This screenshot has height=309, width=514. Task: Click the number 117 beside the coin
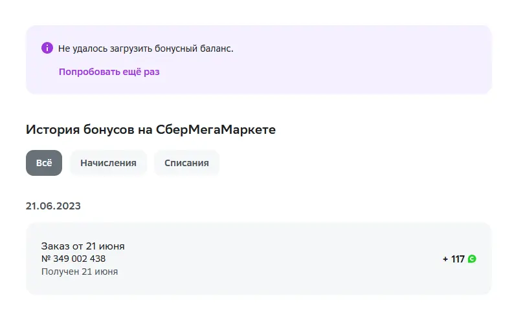458,259
